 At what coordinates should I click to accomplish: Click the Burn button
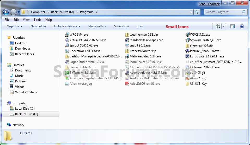140,26
